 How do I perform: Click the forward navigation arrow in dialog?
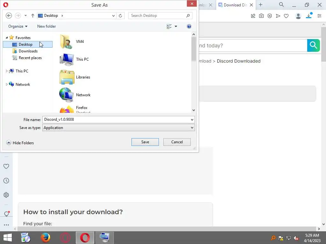tap(18, 16)
